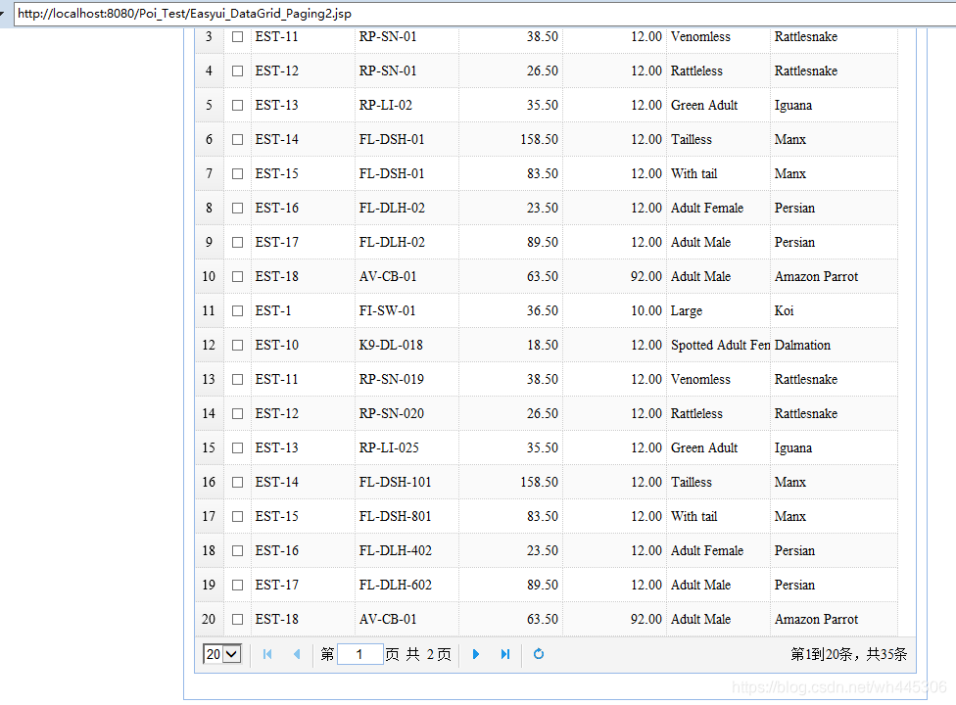
Task: Click item ID EST-1 in row 11
Action: (303, 310)
